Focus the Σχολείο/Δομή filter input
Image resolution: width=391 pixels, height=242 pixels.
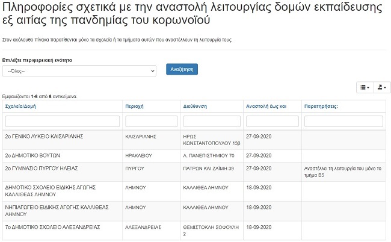62,121
